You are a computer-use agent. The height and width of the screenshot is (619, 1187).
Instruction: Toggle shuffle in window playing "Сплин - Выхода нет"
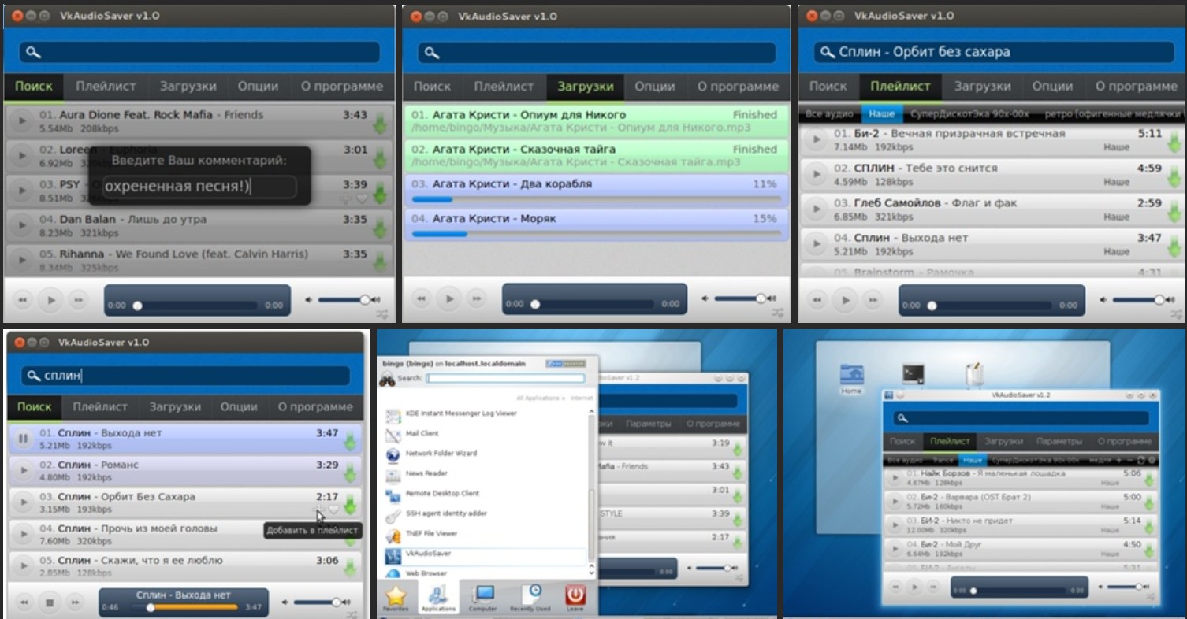(x=352, y=614)
